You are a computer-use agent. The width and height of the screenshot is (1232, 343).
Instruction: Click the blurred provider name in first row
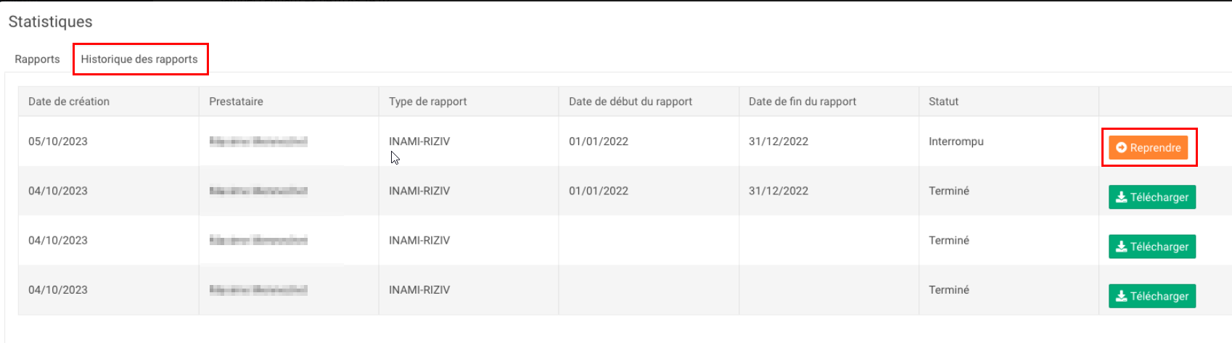(x=258, y=141)
